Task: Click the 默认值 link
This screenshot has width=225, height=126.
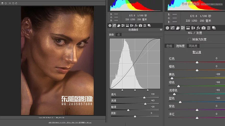Action: tap(197, 52)
